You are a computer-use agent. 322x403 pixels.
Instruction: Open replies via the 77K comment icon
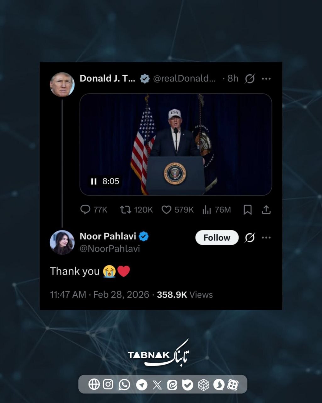pyautogui.click(x=85, y=210)
